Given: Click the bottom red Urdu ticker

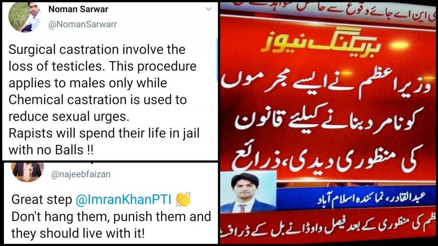Looking at the screenshot, I should point(328,227).
